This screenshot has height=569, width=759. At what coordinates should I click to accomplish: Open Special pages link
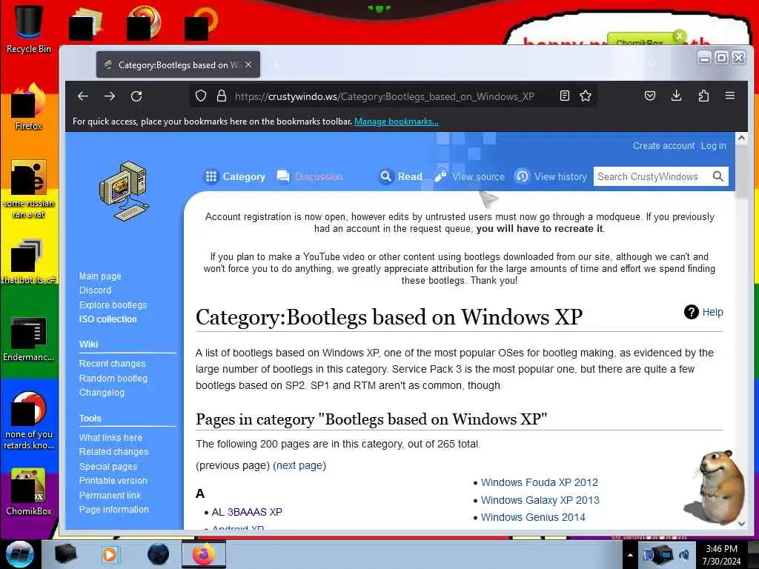point(108,467)
